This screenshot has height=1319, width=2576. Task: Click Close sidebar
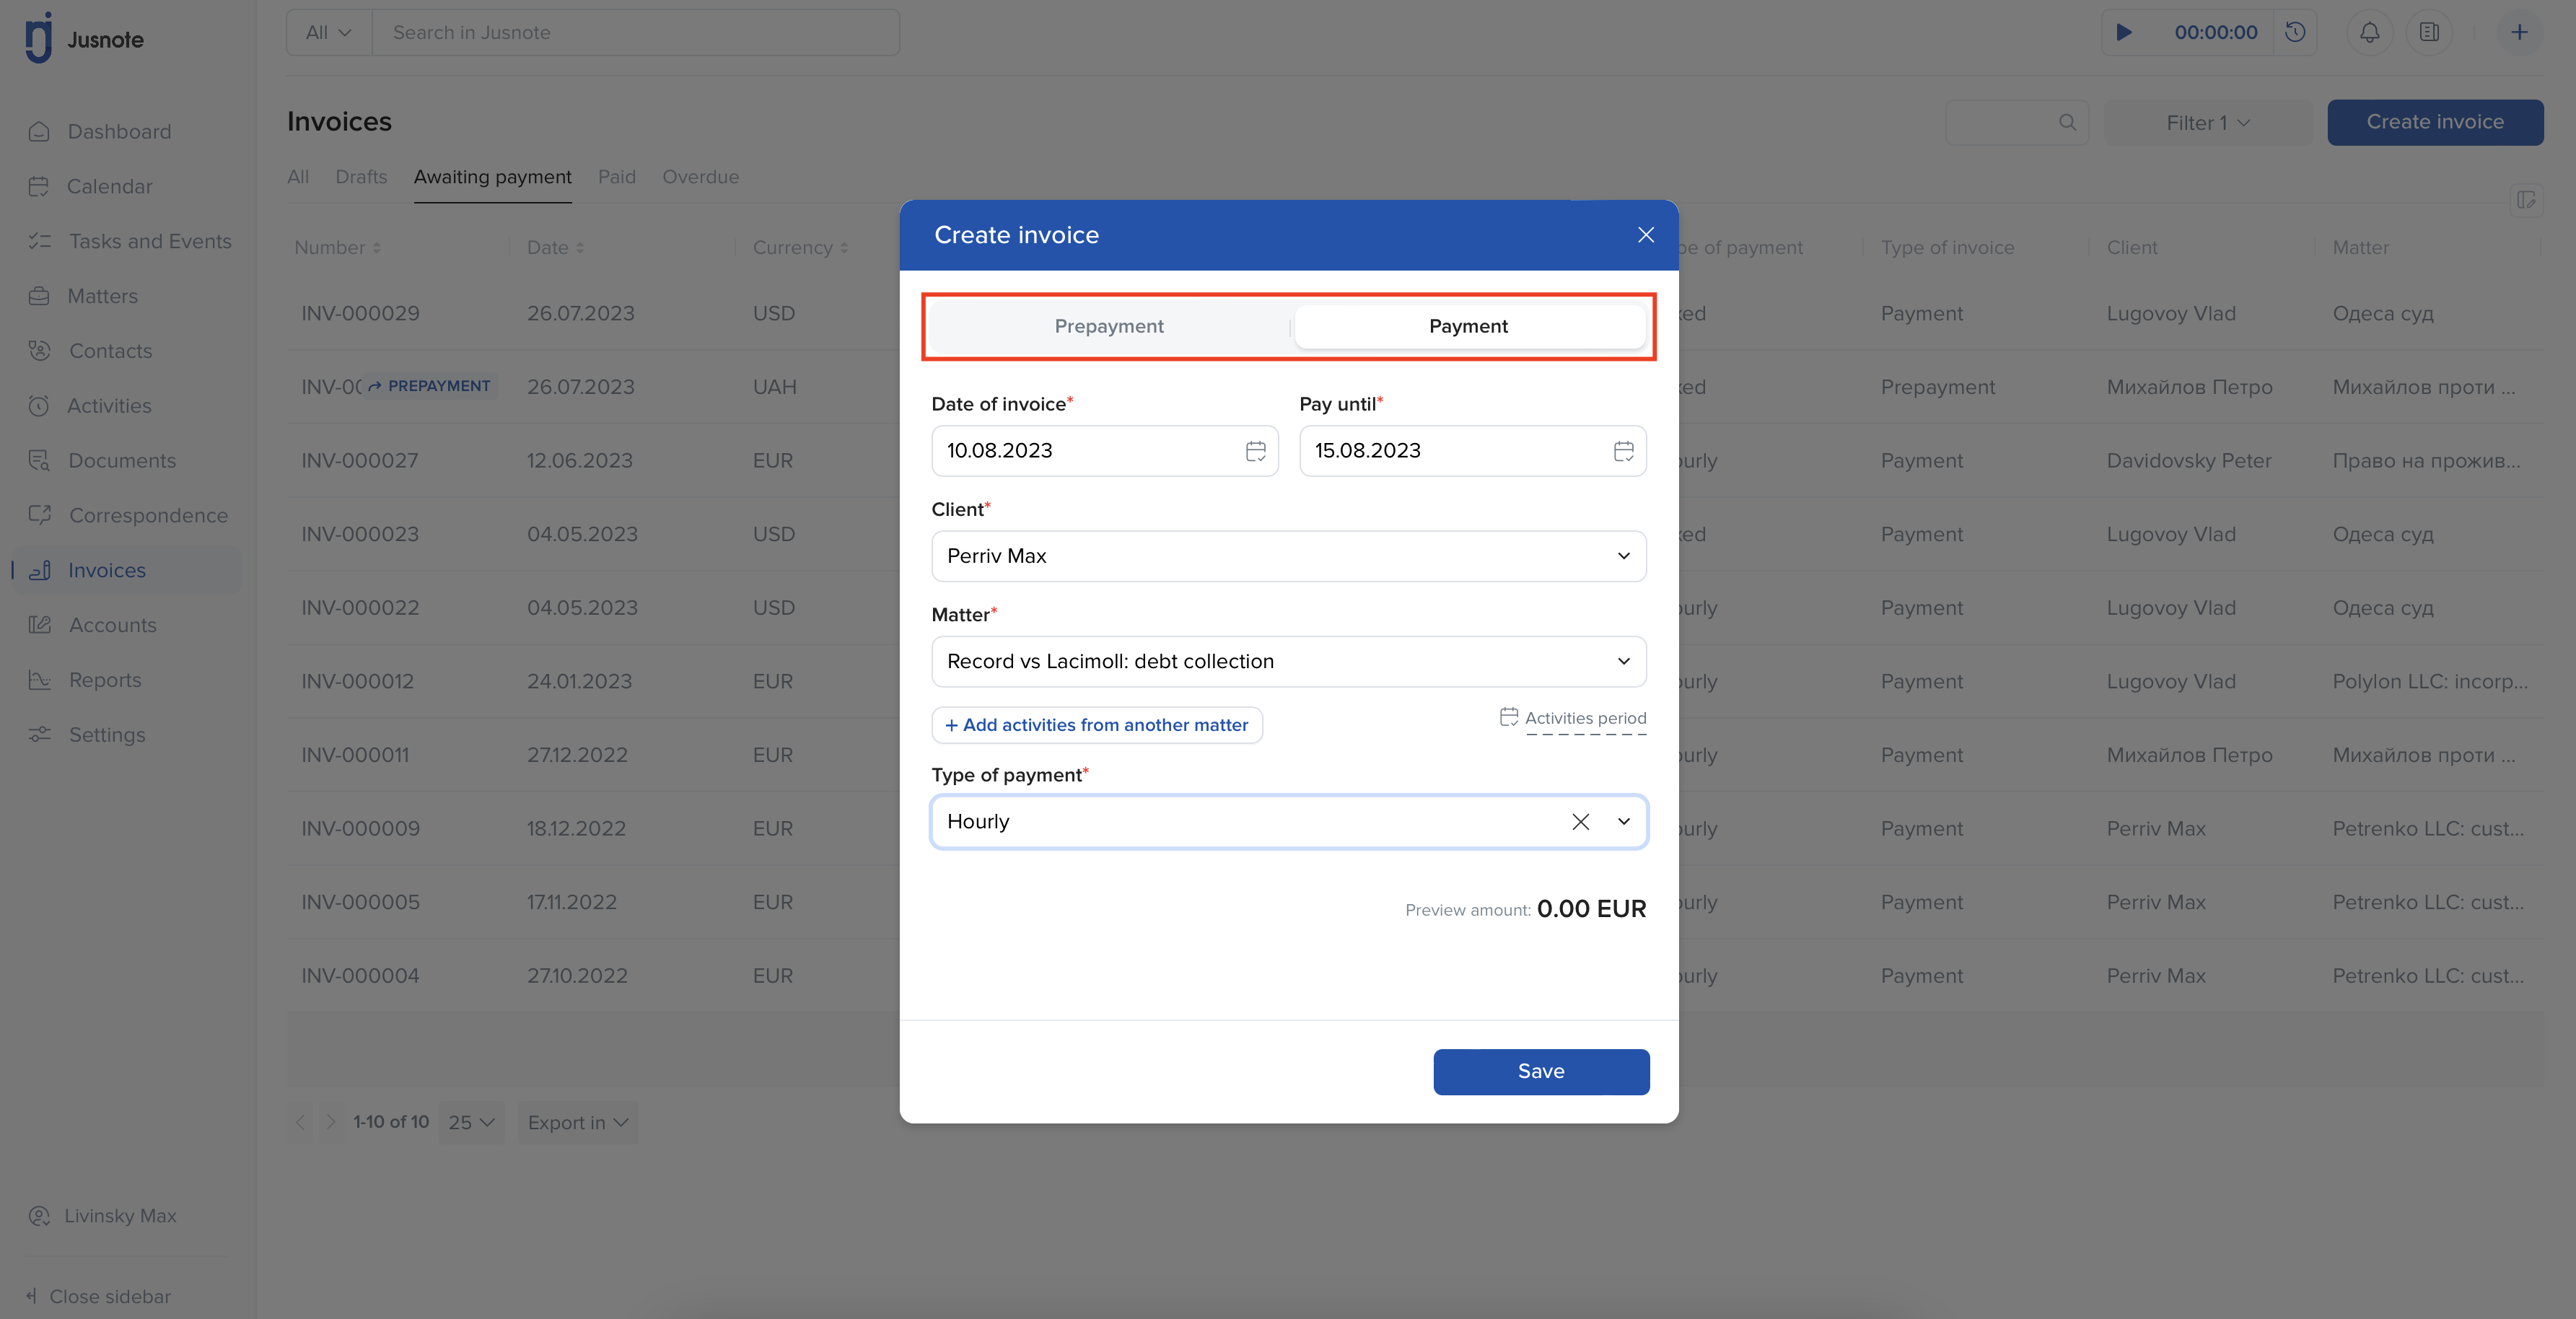(98, 1296)
